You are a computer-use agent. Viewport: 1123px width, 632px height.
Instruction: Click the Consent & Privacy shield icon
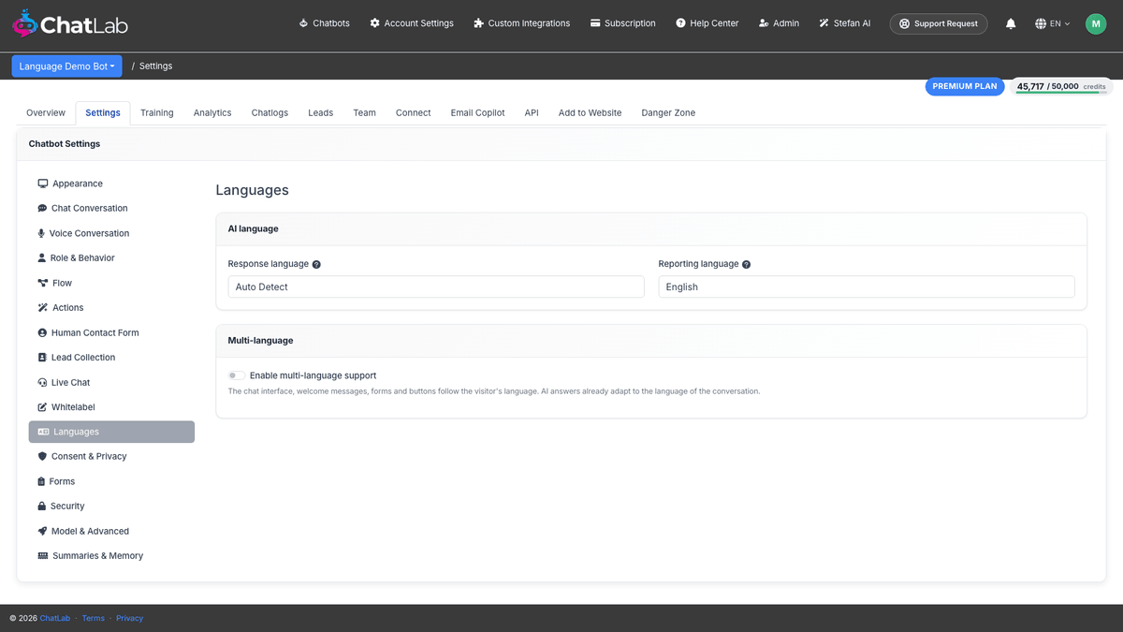[x=42, y=456]
